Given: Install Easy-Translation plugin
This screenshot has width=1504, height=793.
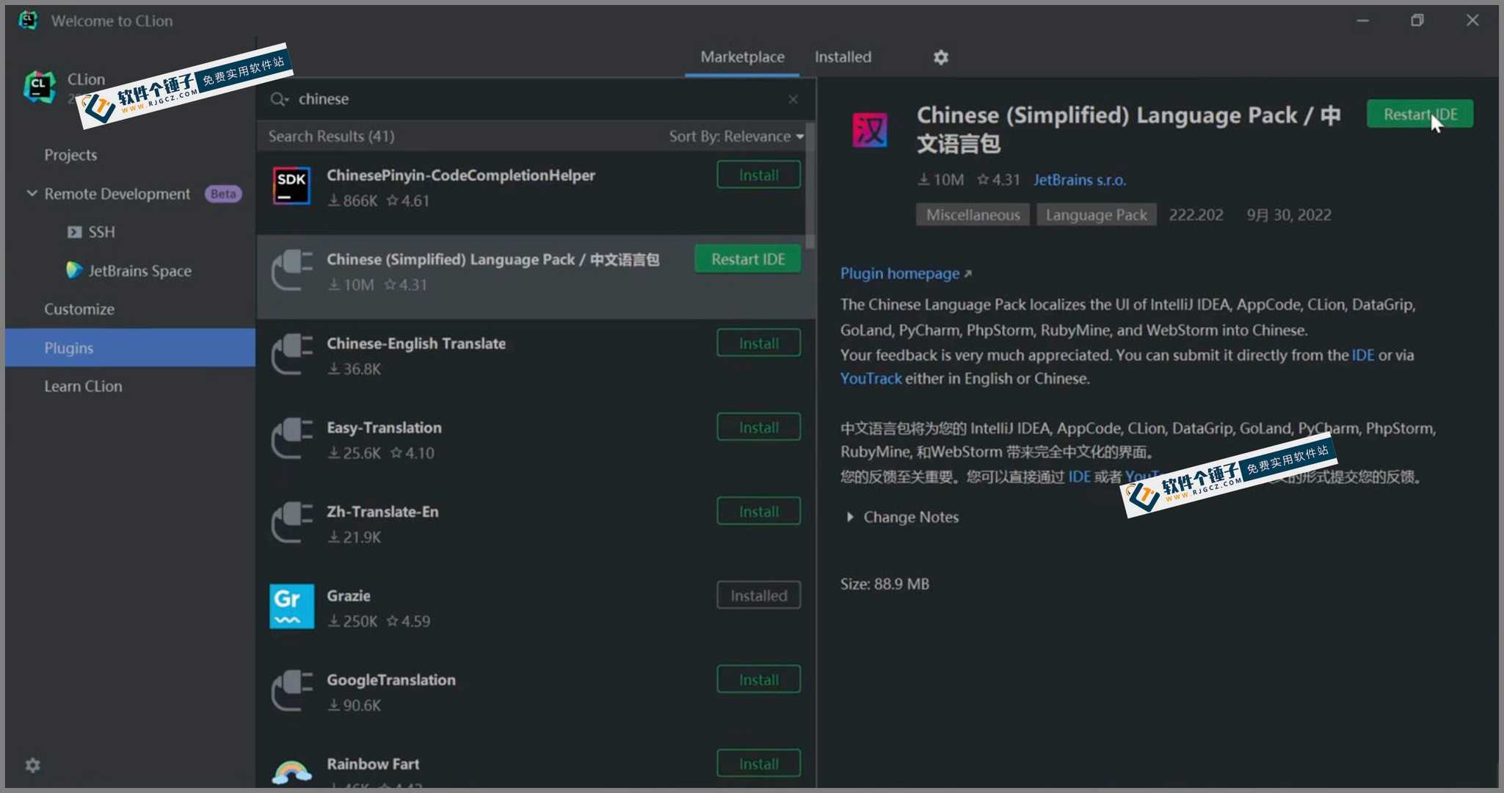Looking at the screenshot, I should click(758, 427).
